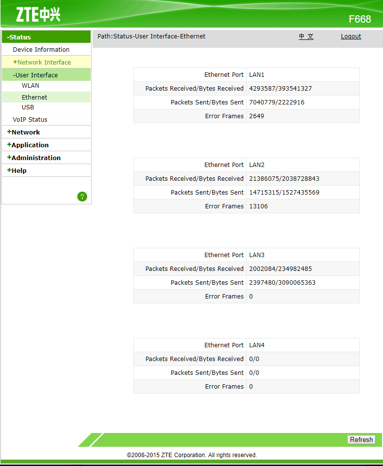
Task: Select LAN2 sent value 14715315/1527435569
Action: click(284, 192)
